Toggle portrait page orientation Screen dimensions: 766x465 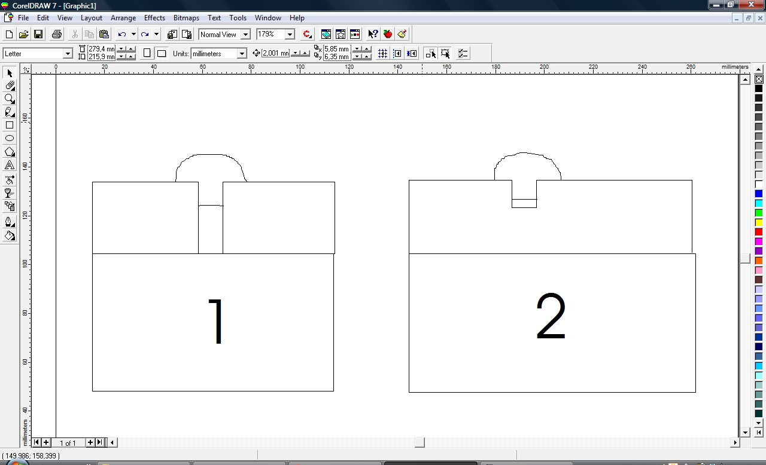click(147, 54)
